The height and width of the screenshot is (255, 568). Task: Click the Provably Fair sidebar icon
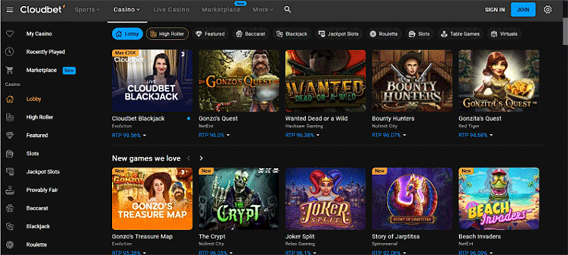tap(10, 190)
